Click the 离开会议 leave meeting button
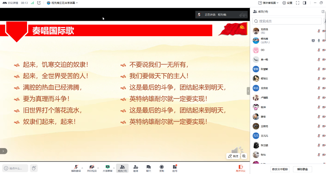The height and width of the screenshot is (174, 326). click(x=241, y=168)
